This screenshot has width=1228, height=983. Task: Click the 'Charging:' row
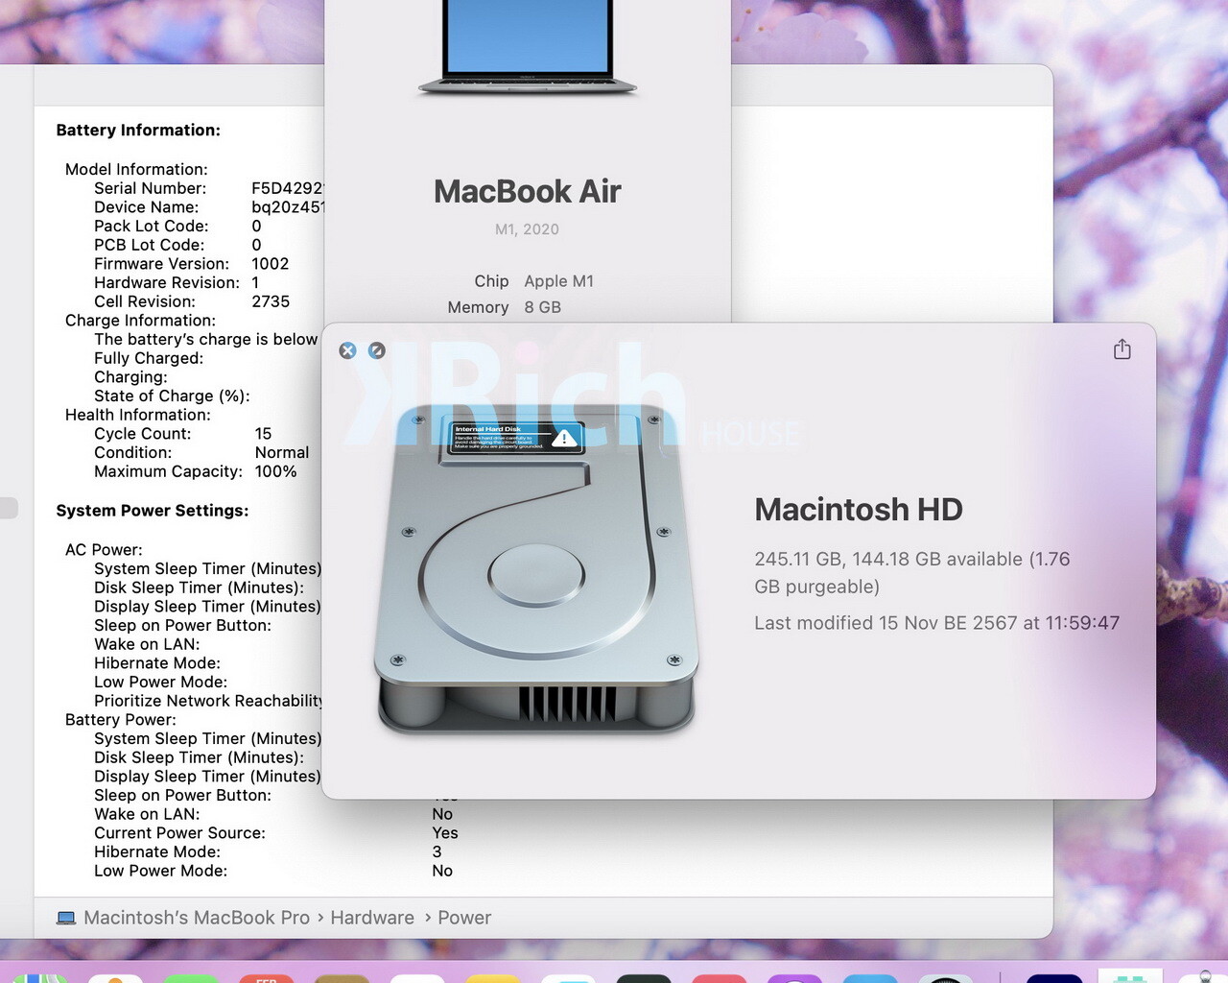pyautogui.click(x=130, y=377)
